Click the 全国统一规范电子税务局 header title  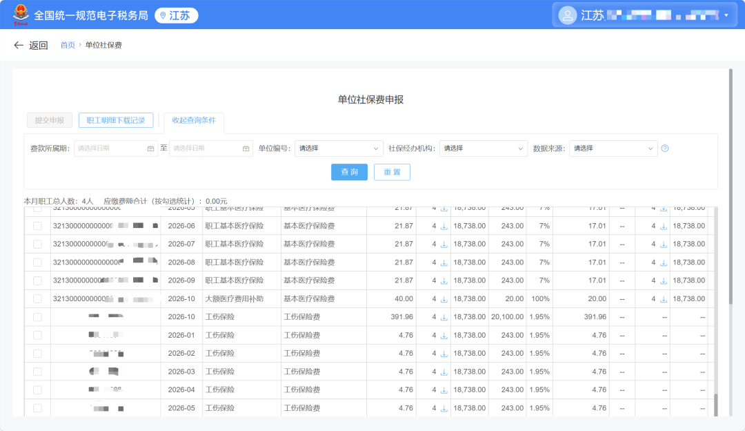pos(91,16)
